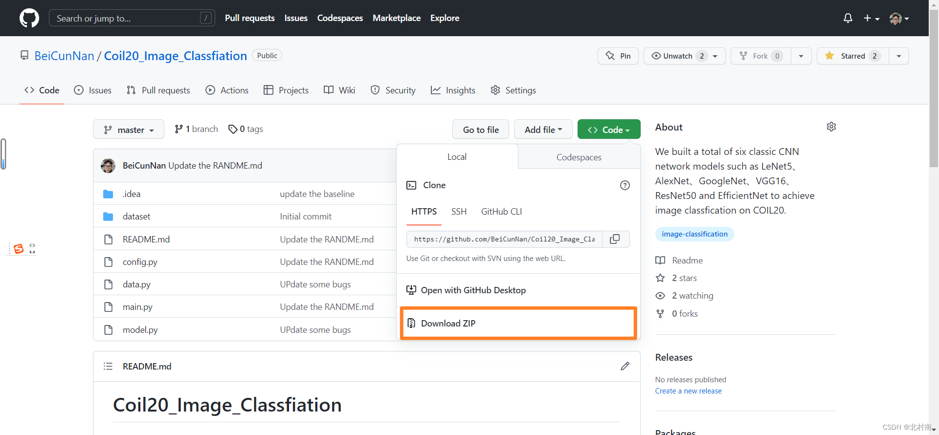Expand the Add file dropdown
Viewport: 939px width, 435px height.
[x=543, y=130]
